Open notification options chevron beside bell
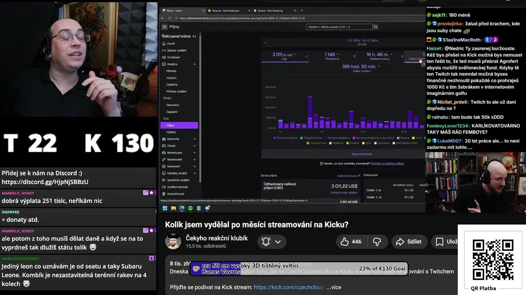The height and width of the screenshot is (295, 526). click(x=278, y=242)
